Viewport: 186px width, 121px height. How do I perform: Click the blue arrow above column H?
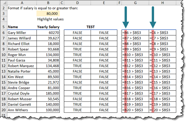(153, 16)
